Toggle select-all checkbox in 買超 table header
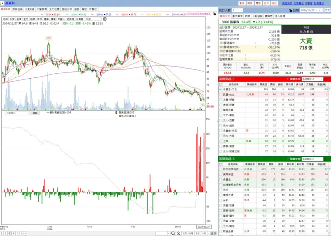331x236 pixels. pyautogui.click(x=221, y=84)
